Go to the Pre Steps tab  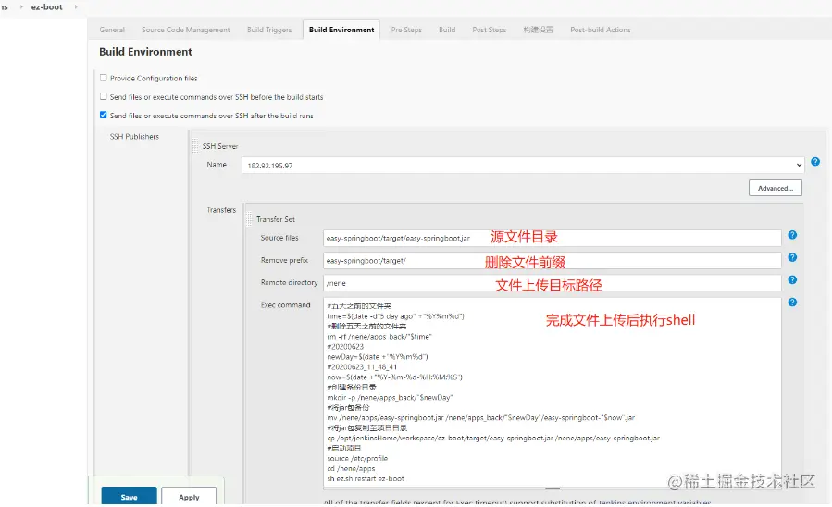pos(406,30)
